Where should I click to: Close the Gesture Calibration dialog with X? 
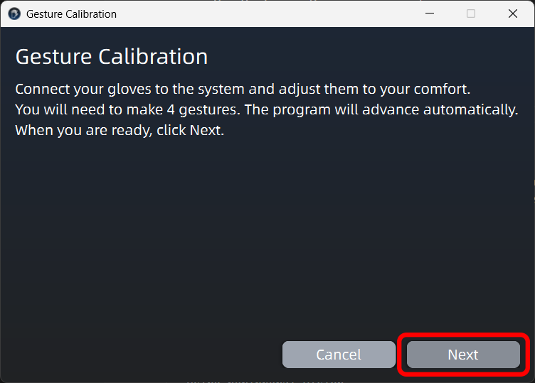pos(513,14)
